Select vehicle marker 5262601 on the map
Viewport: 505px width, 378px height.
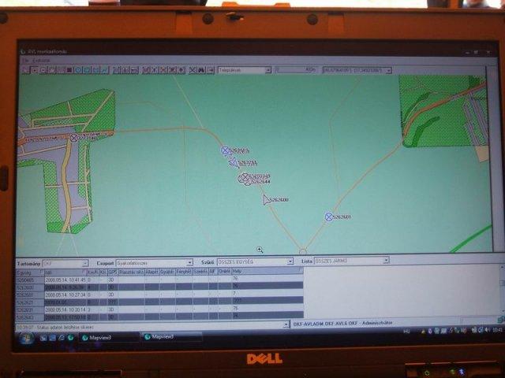(329, 217)
